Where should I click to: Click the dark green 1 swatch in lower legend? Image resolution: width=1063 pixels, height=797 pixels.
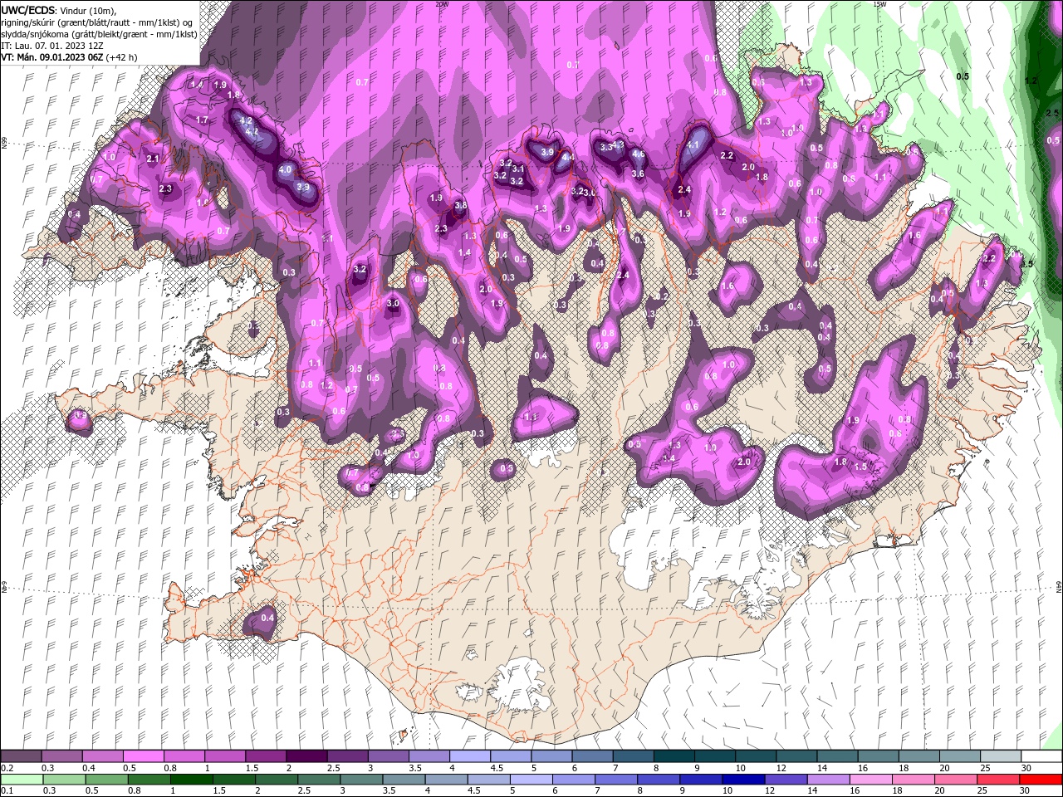(191, 780)
